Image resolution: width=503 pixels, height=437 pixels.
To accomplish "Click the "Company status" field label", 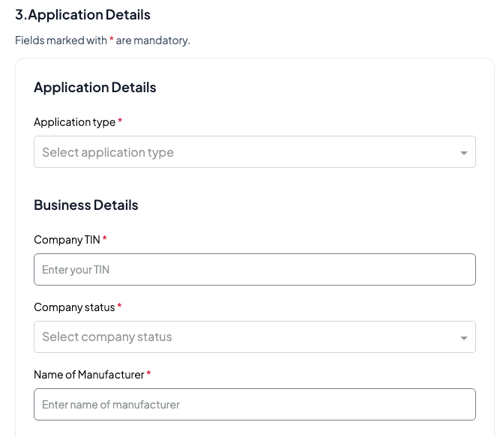I will (x=74, y=307).
